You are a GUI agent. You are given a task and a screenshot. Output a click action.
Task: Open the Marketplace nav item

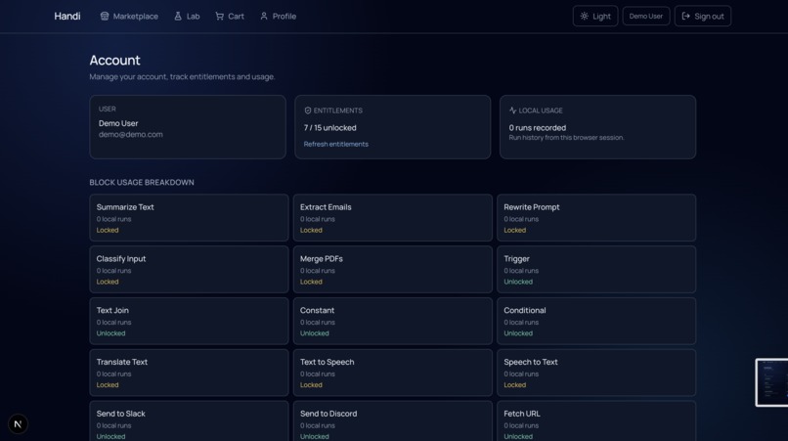point(129,16)
